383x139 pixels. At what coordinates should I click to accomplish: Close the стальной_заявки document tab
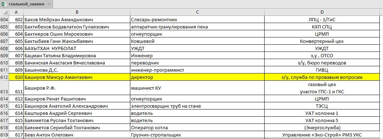click(49, 4)
